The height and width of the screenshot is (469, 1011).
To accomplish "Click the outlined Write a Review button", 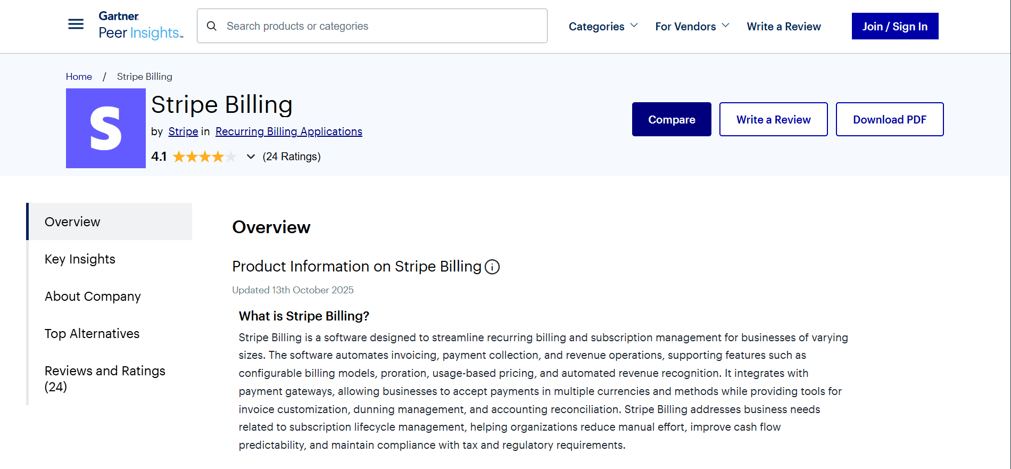I will pyautogui.click(x=774, y=119).
